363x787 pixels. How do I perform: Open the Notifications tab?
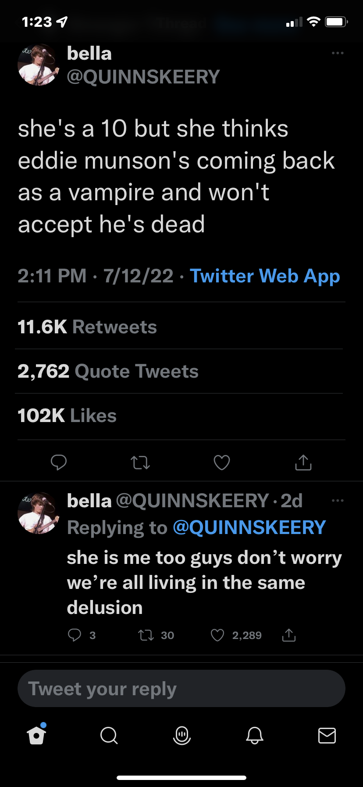coord(254,735)
